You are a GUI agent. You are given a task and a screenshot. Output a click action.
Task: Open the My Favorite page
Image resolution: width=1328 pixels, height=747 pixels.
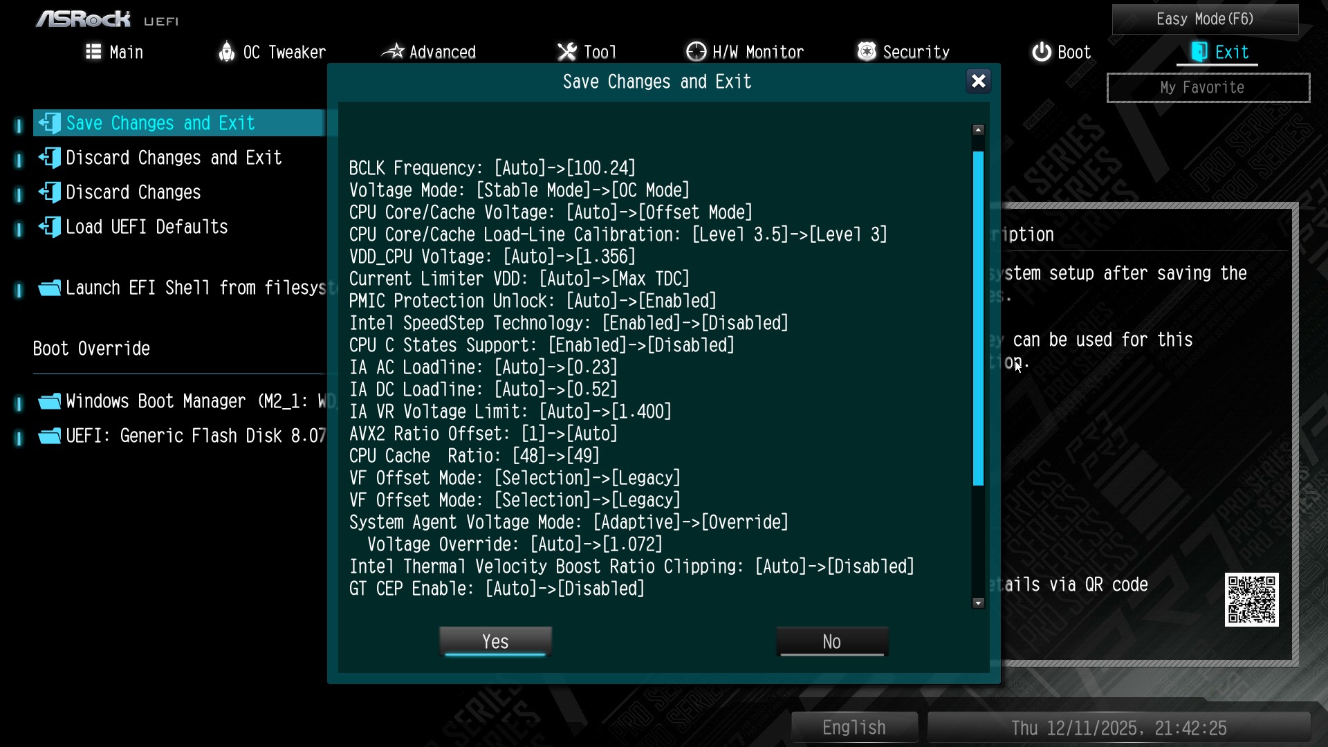click(1208, 88)
